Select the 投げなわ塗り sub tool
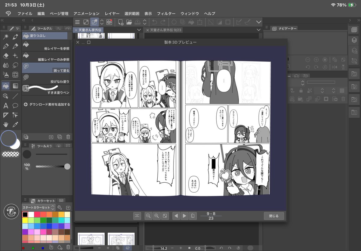Screen dimensions: 361x251 tap(46, 79)
